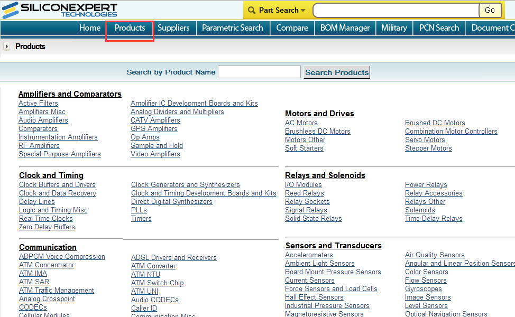Viewport: 515px width, 317px height.
Task: Open the I/O Modules link
Action: click(x=304, y=184)
